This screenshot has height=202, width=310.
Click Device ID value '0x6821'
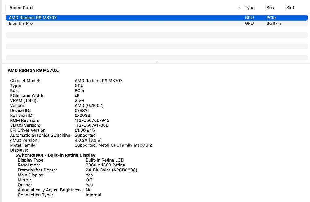click(x=82, y=110)
